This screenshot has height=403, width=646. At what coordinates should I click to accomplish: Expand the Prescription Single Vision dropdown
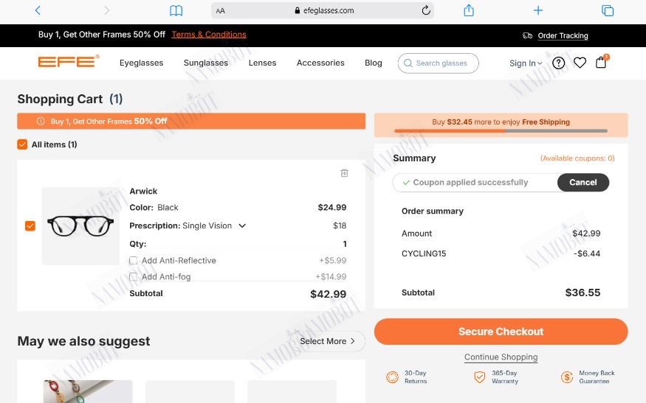242,225
